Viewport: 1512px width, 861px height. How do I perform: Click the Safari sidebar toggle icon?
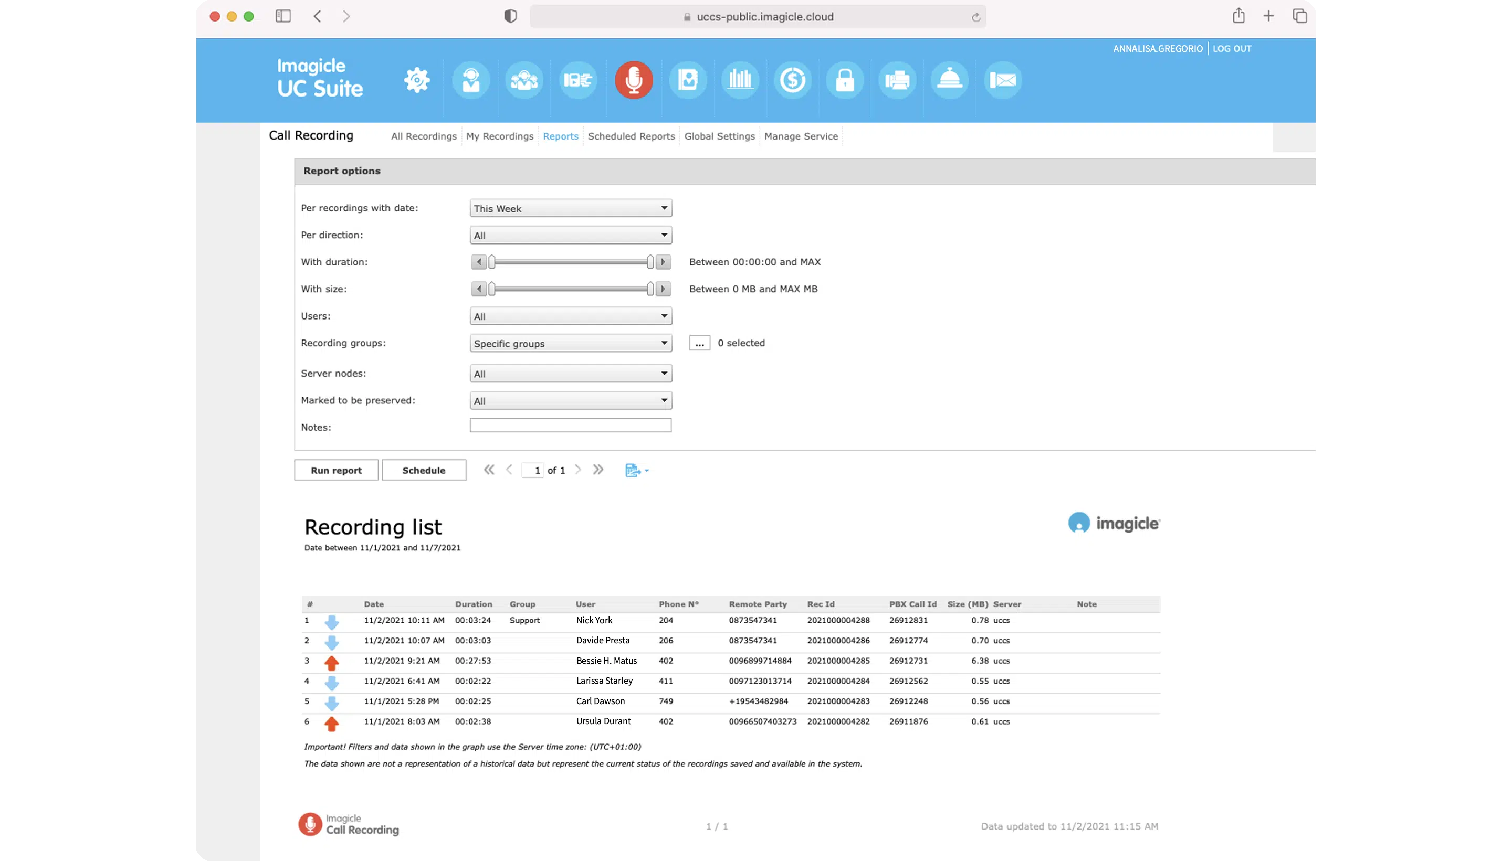283,17
